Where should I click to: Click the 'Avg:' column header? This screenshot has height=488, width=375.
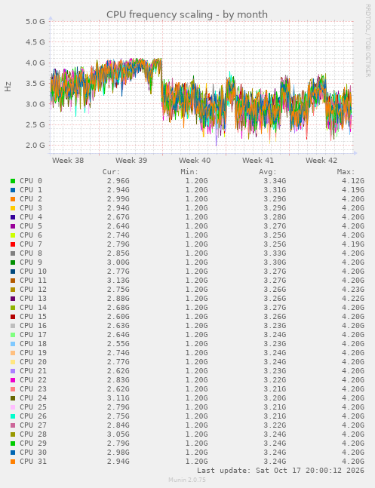coord(268,172)
